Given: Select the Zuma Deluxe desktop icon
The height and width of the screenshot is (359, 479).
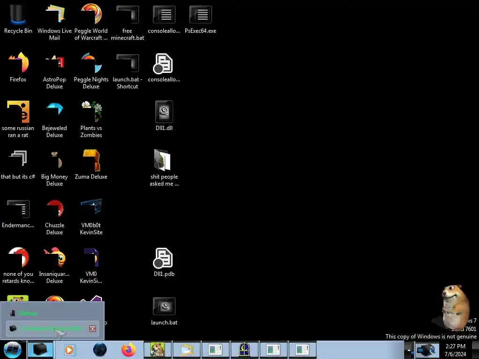Looking at the screenshot, I should [x=91, y=165].
